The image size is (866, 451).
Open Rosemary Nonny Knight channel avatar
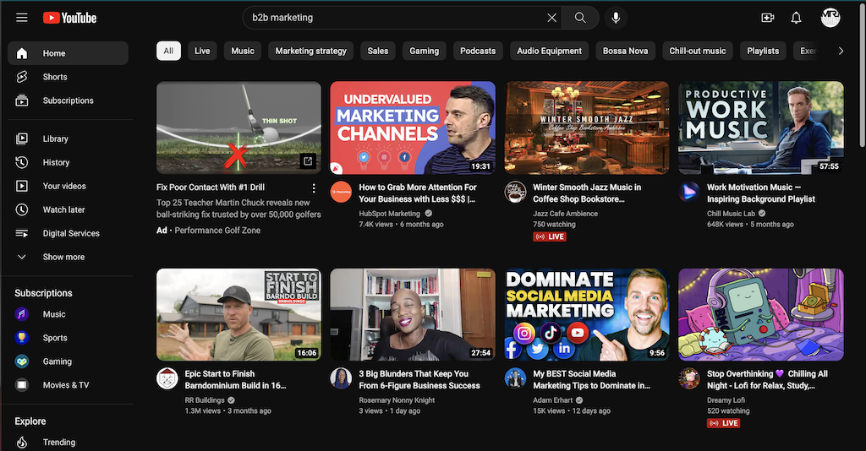pos(341,378)
